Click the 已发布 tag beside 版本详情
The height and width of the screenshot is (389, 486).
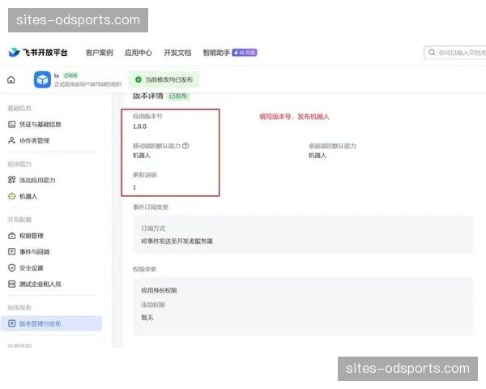tap(178, 96)
